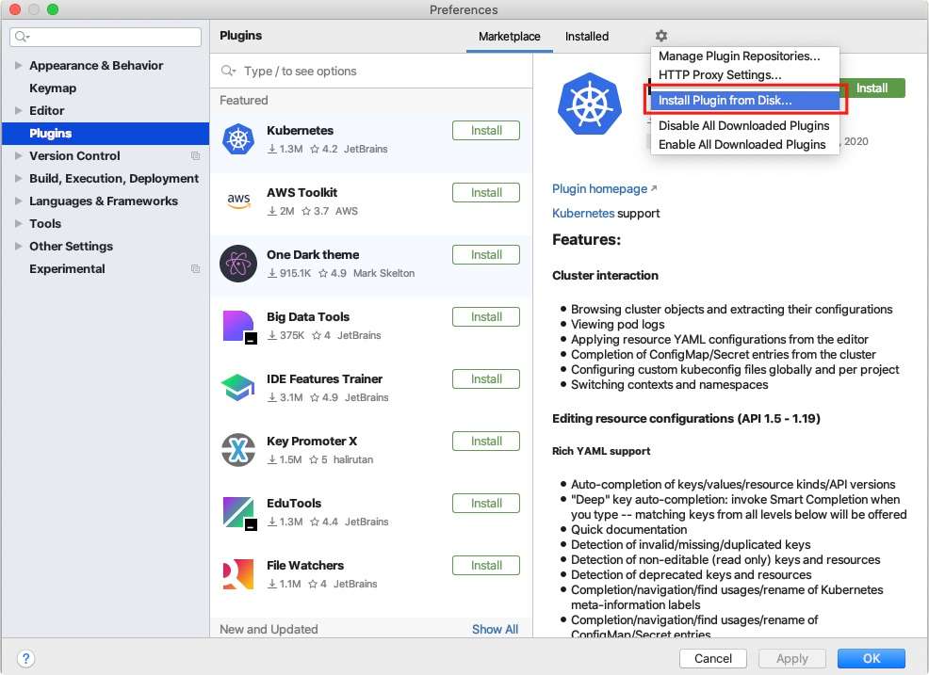Viewport: 929px width, 675px height.
Task: Select Install Plugin from Disk option
Action: click(x=744, y=101)
